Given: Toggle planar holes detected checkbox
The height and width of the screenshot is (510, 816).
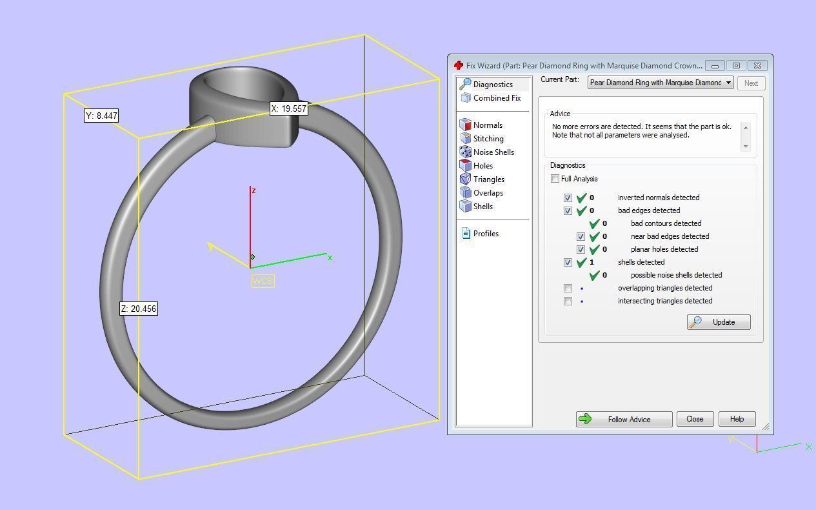Looking at the screenshot, I should pyautogui.click(x=581, y=249).
